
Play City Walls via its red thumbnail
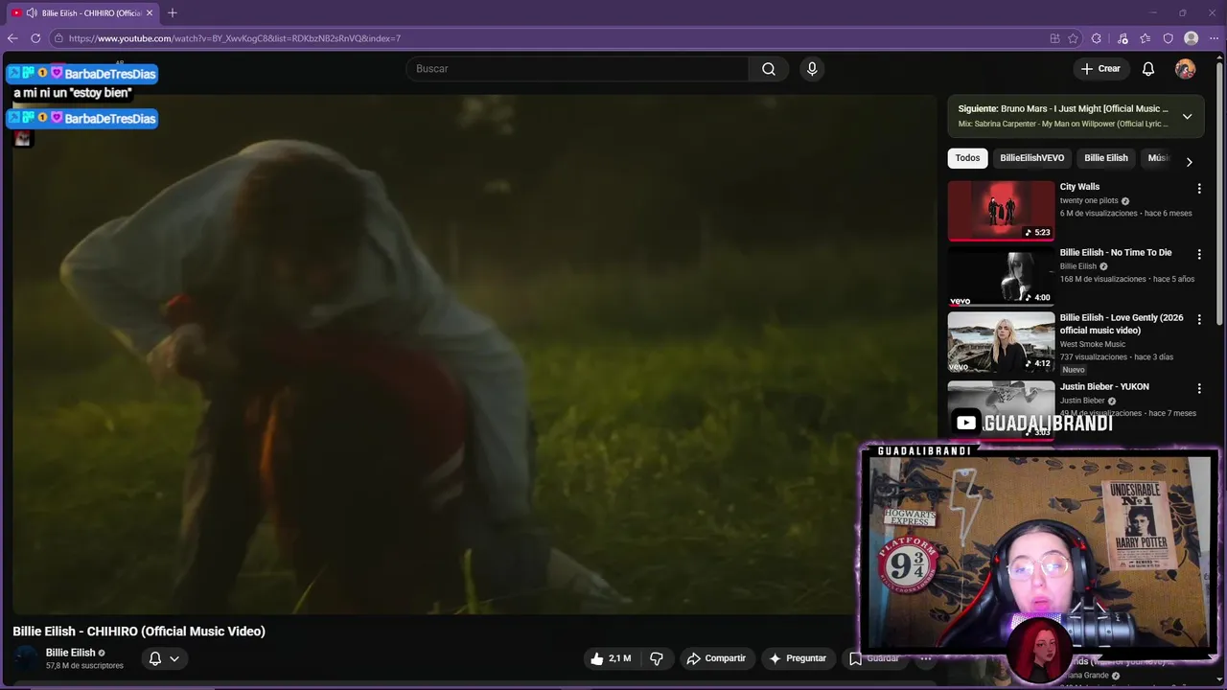pos(1001,211)
